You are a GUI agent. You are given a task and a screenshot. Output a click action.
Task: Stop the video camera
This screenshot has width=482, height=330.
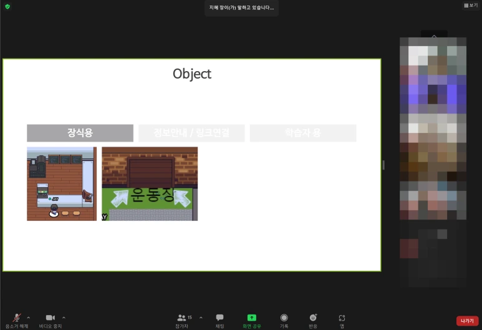(x=51, y=321)
